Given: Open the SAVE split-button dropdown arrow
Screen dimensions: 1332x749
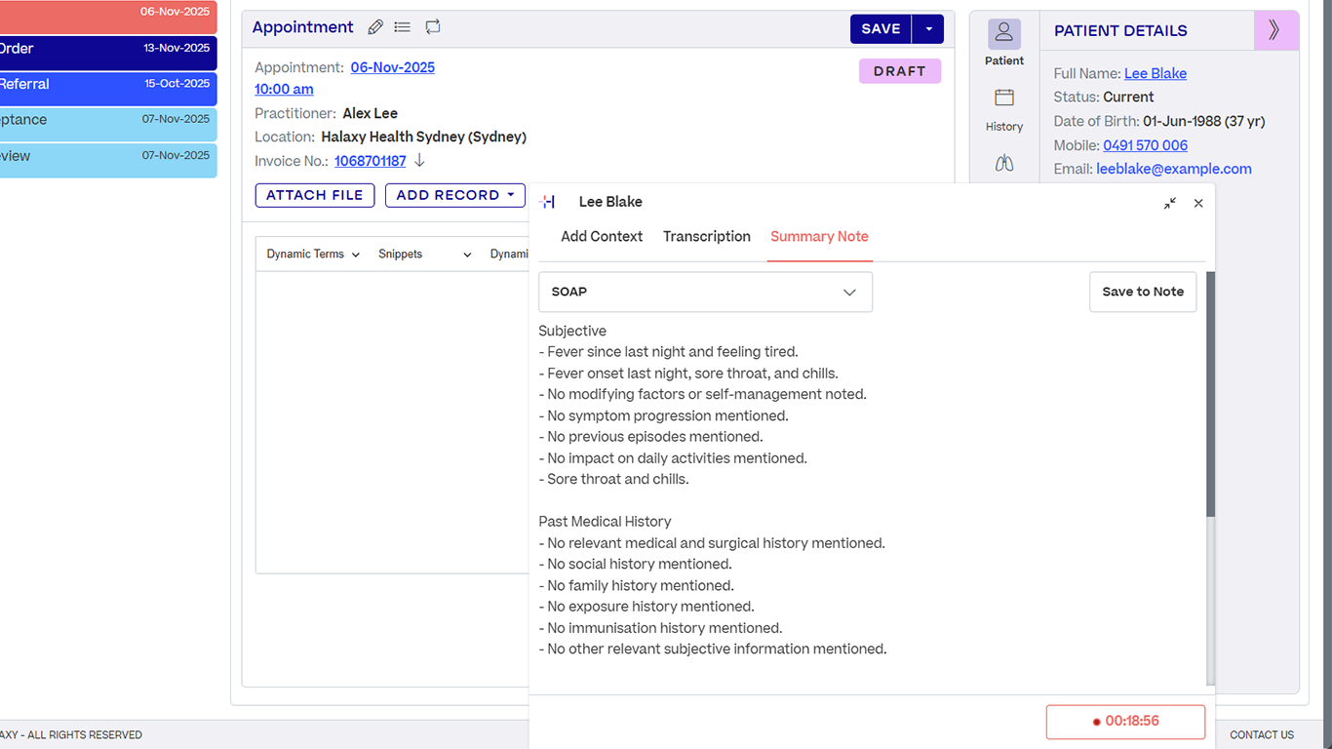Looking at the screenshot, I should (928, 29).
